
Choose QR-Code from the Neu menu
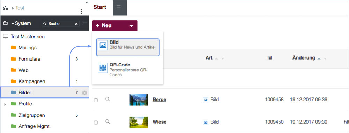(128, 70)
